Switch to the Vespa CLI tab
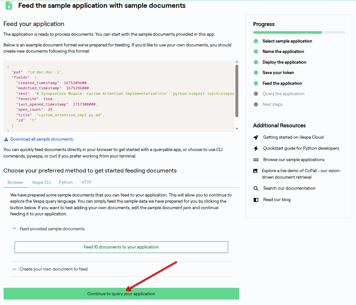Screen dimensions: 356x305 (x=41, y=183)
